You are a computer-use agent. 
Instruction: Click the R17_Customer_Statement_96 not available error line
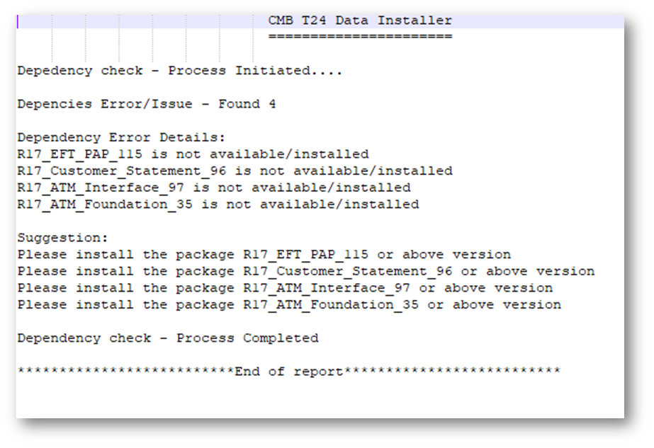(x=235, y=171)
